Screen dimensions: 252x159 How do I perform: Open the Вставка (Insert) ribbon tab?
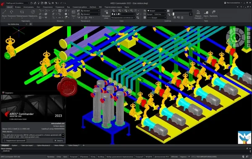pos(18,7)
